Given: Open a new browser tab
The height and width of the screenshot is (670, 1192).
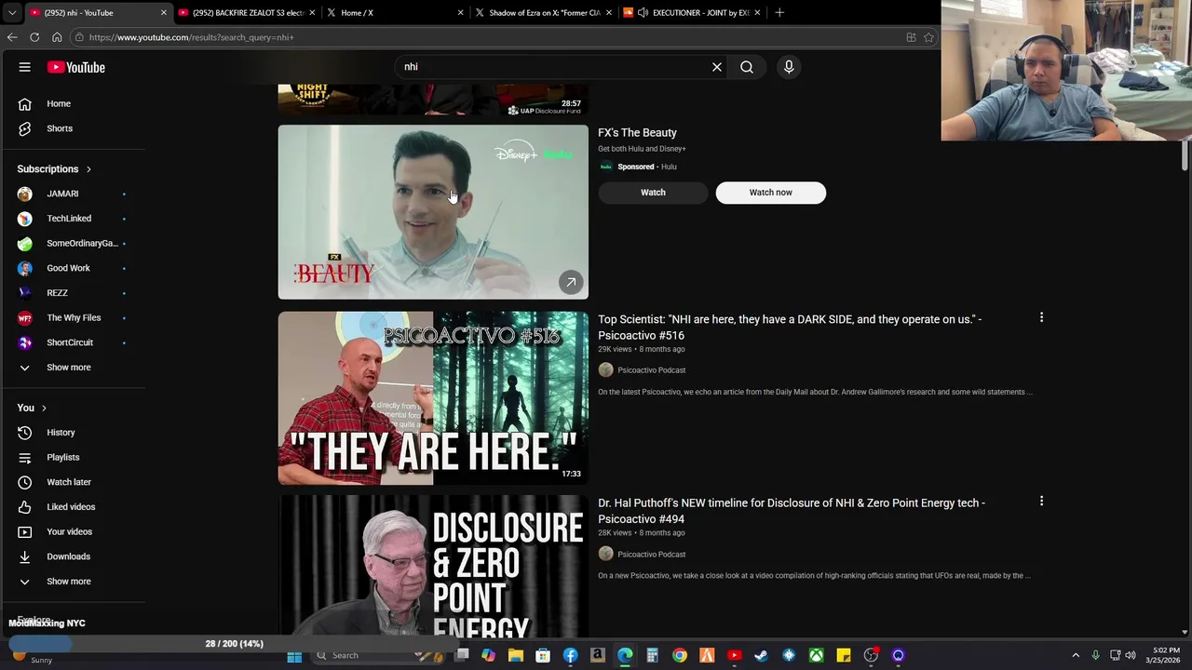Looking at the screenshot, I should (x=779, y=13).
